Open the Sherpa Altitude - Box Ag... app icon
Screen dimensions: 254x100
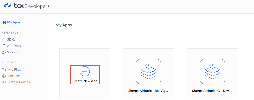pyautogui.click(x=149, y=72)
